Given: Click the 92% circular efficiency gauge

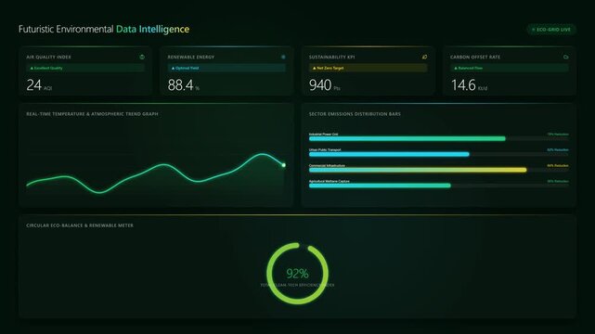Looking at the screenshot, I should [297, 274].
